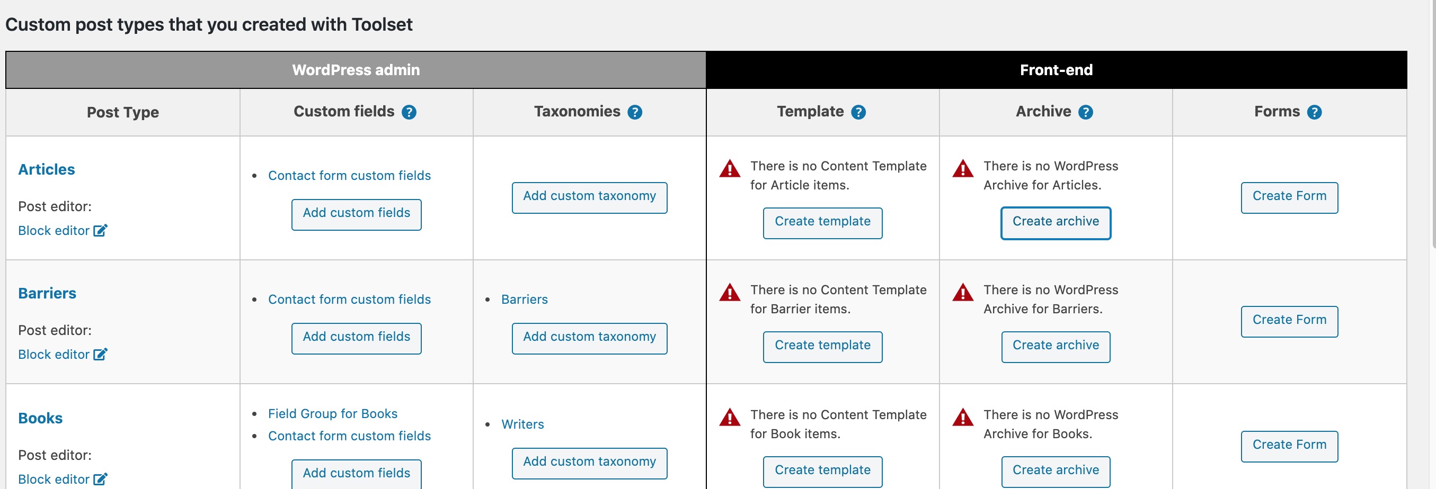1436x489 pixels.
Task: Open the Barriers post type link
Action: 47,293
